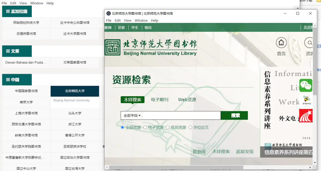Select 北京师范大学 in the library list
321x171 pixels.
pos(75,91)
